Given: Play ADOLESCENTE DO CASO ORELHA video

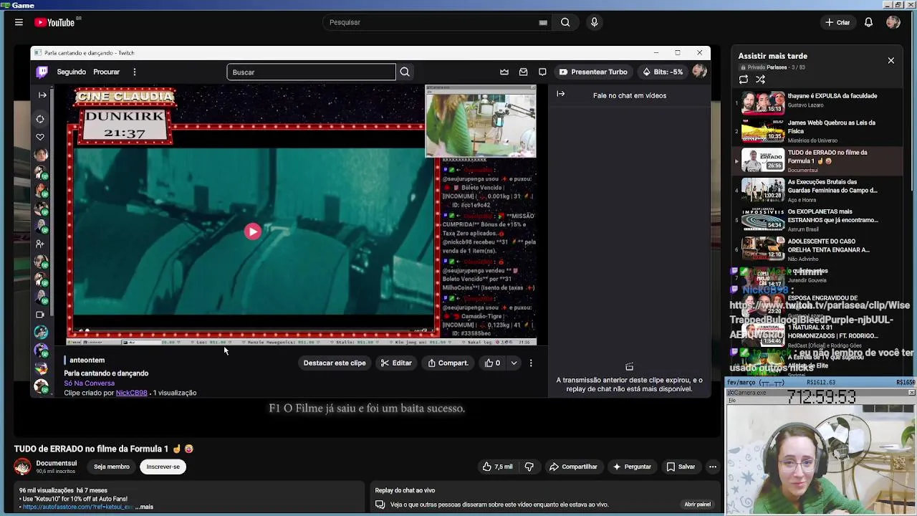Looking at the screenshot, I should coord(817,249).
